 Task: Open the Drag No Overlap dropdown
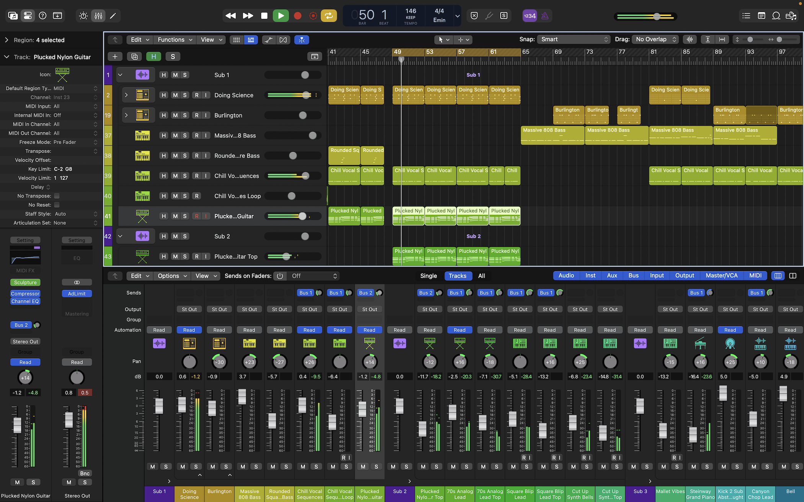[x=655, y=39]
